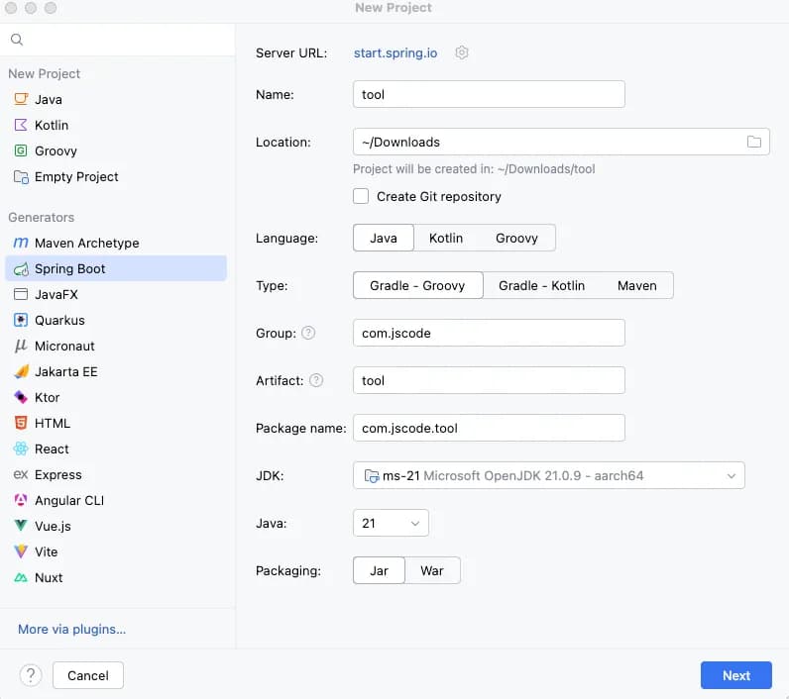This screenshot has width=789, height=699.
Task: Click the Name field containing tool
Action: pyautogui.click(x=489, y=94)
